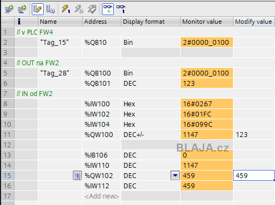Click the Bin display format for %QB10
This screenshot has height=205, width=275.
(150, 43)
